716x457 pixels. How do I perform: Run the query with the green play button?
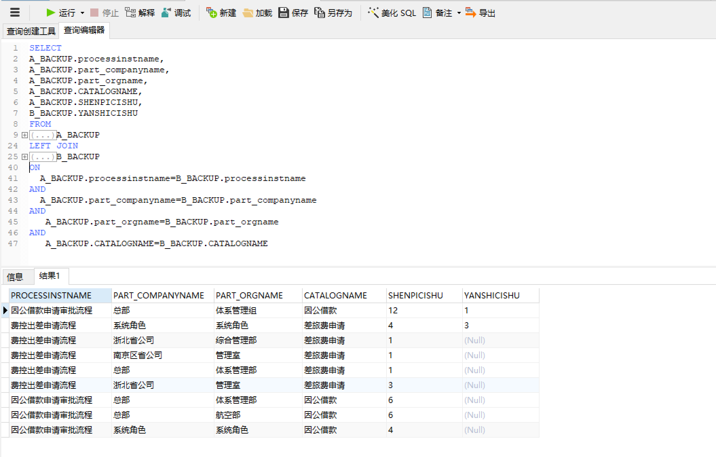[x=51, y=13]
